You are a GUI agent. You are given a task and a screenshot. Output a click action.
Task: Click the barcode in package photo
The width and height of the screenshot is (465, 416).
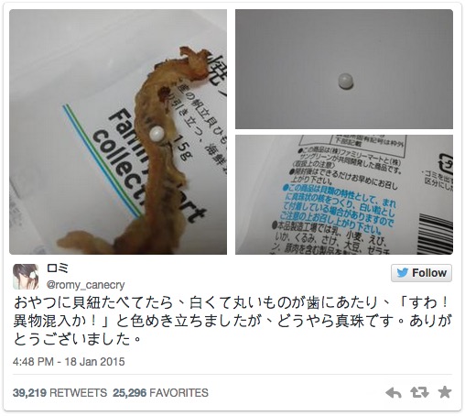pyautogui.click(x=437, y=233)
